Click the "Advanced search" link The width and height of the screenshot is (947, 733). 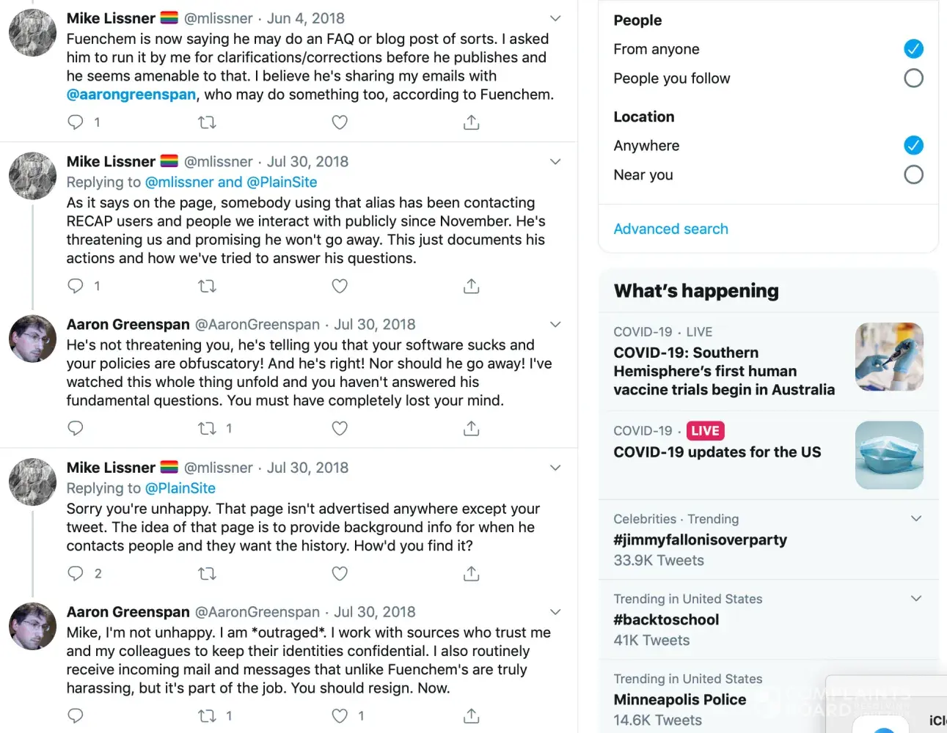(x=670, y=229)
